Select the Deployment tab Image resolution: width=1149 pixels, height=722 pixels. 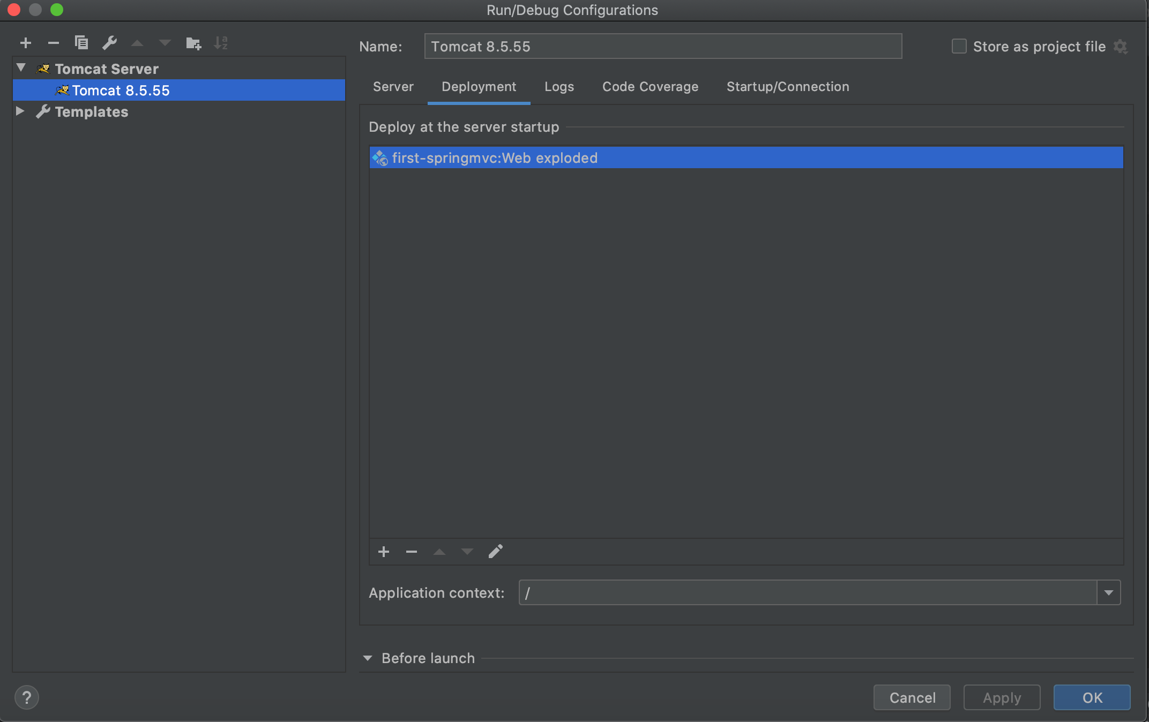pos(479,87)
